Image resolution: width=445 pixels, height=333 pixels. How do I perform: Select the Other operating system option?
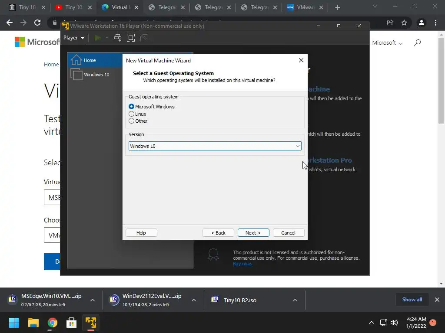point(131,121)
